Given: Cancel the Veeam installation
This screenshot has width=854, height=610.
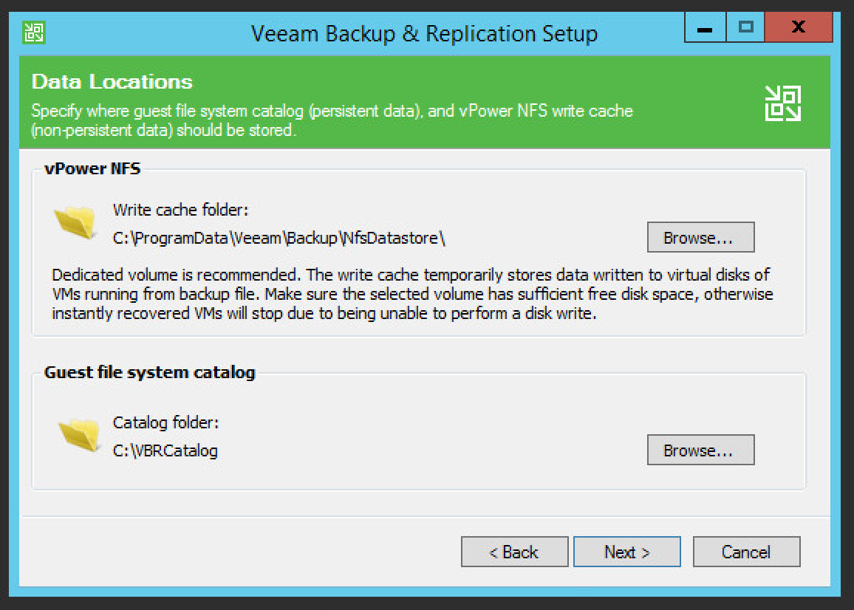Looking at the screenshot, I should pyautogui.click(x=746, y=552).
